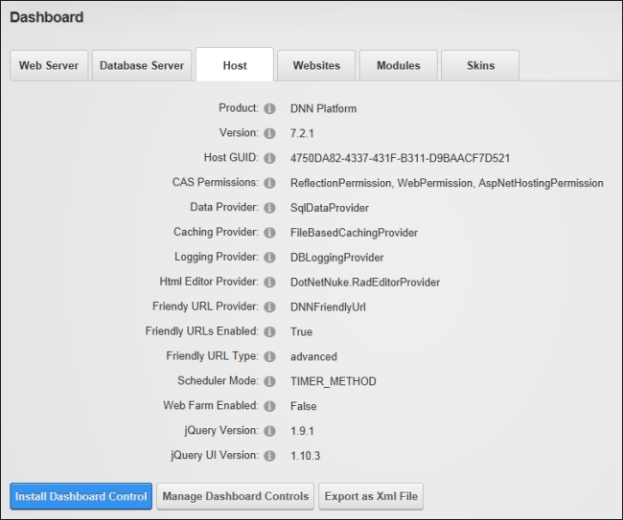Image resolution: width=623 pixels, height=520 pixels.
Task: Click info icon beside Html Editor Provider
Action: (x=269, y=283)
